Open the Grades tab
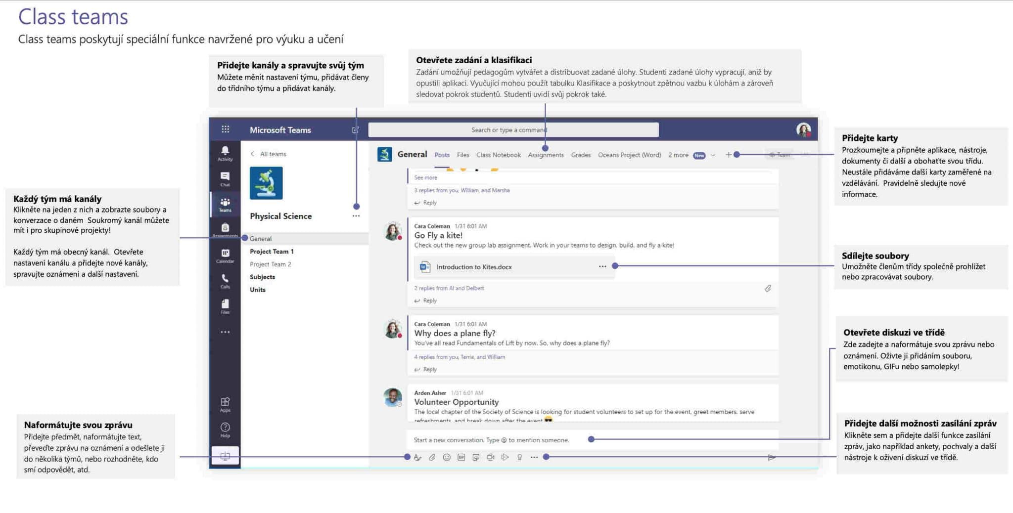The image size is (1013, 513). pyautogui.click(x=581, y=155)
